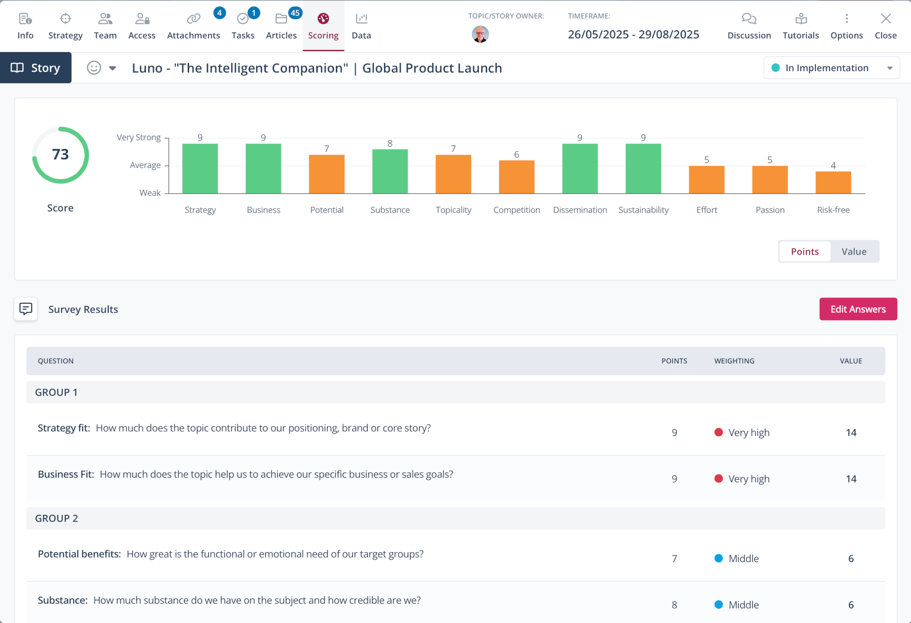Switch to the Scoring tab

click(323, 25)
